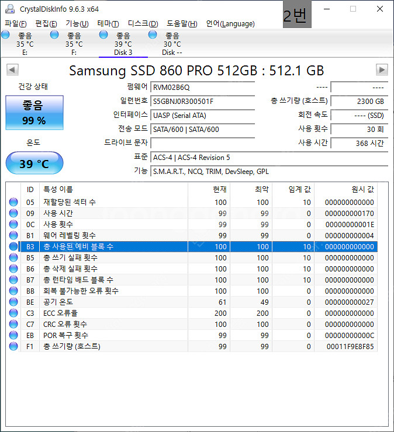Click the empty drive letter field
The width and height of the screenshot is (394, 432).
tap(202, 144)
